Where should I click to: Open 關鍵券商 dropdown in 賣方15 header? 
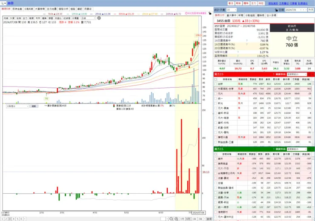(297, 149)
